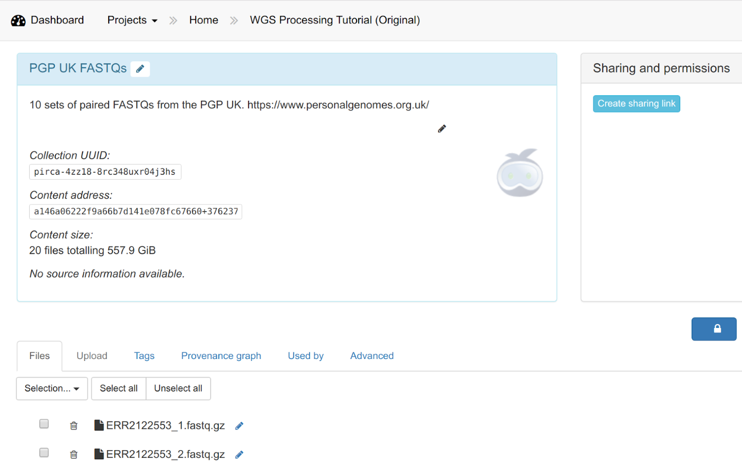The height and width of the screenshot is (471, 742).
Task: Check the ERR2122553_1.fastq.gz checkbox
Action: coord(44,424)
